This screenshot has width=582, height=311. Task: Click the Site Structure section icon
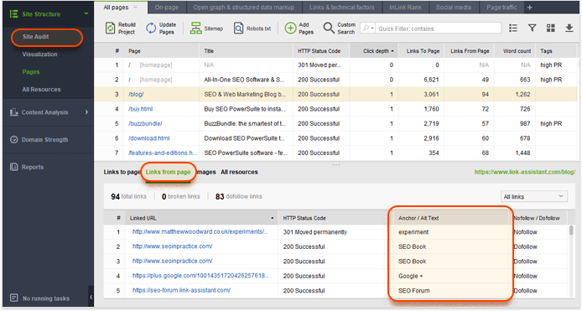coord(13,14)
